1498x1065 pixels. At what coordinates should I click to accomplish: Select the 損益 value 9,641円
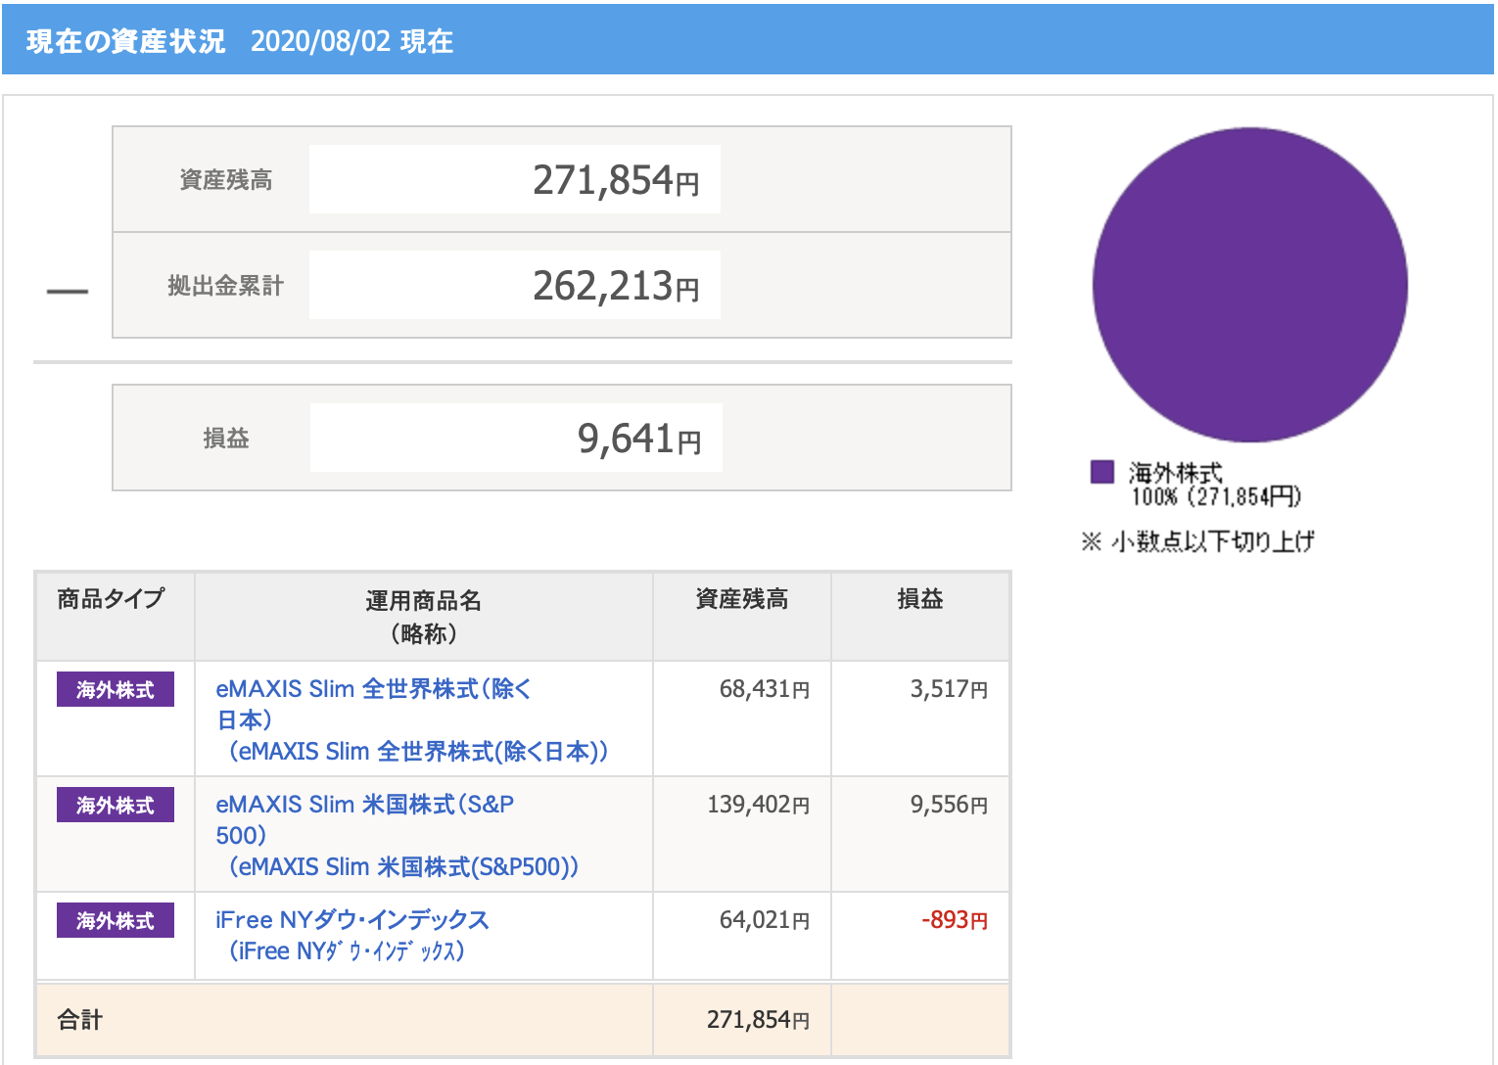tap(639, 439)
